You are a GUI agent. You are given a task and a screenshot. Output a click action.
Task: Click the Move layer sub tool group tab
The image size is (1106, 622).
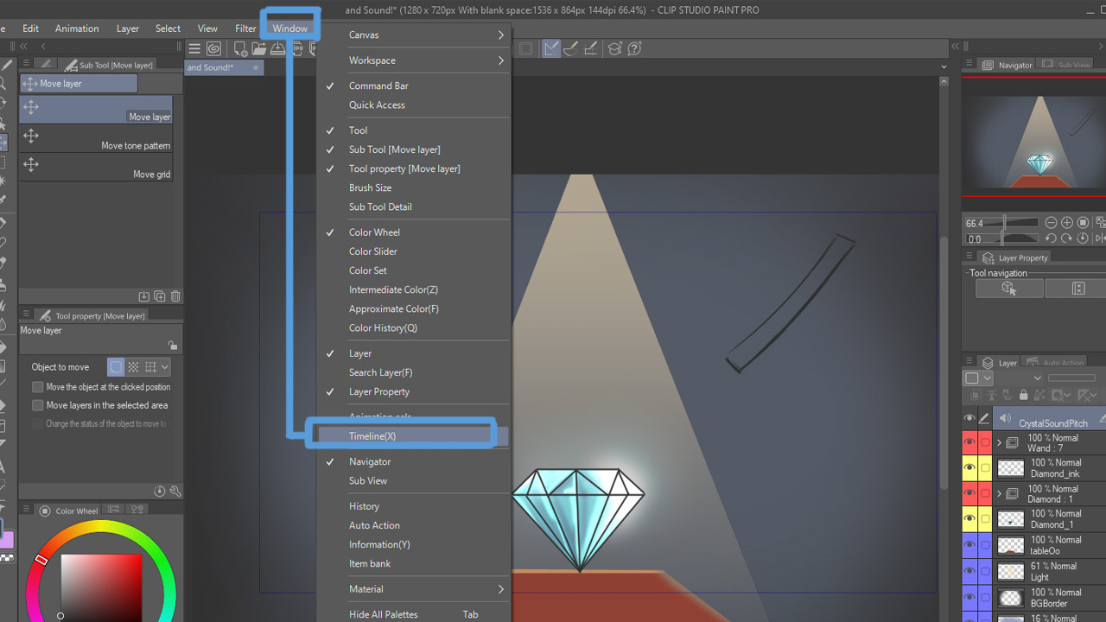point(79,84)
